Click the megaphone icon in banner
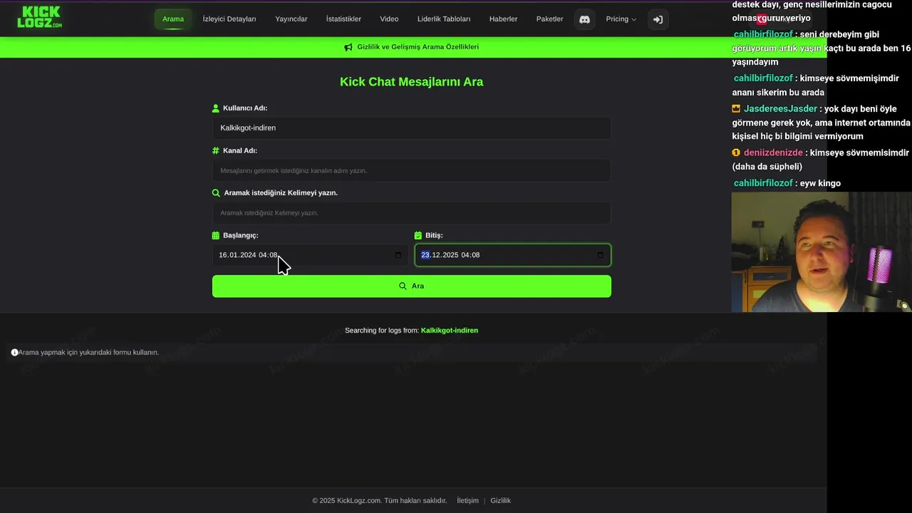This screenshot has width=912, height=513. (x=348, y=47)
